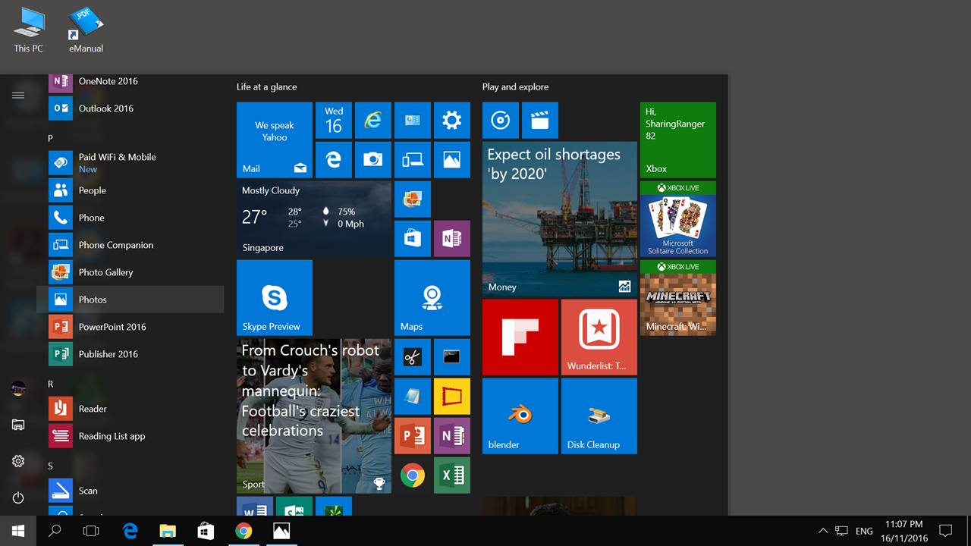Open Phone in the app list
The height and width of the screenshot is (546, 971).
(x=130, y=218)
